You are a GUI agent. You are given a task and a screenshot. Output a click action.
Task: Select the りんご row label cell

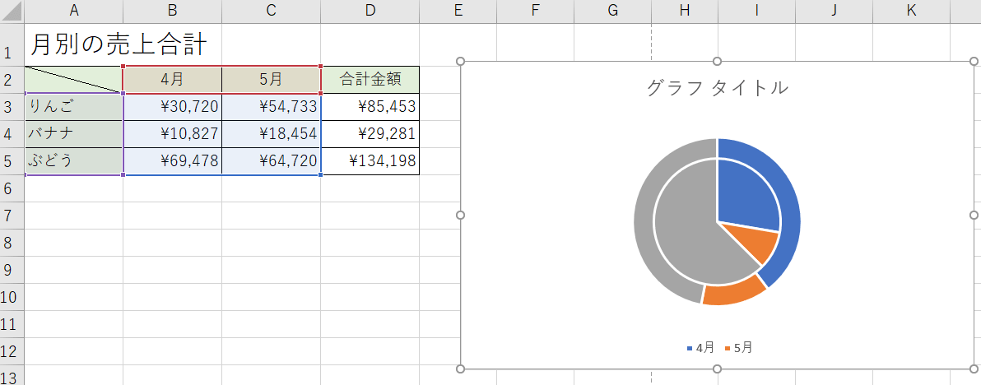tap(74, 106)
